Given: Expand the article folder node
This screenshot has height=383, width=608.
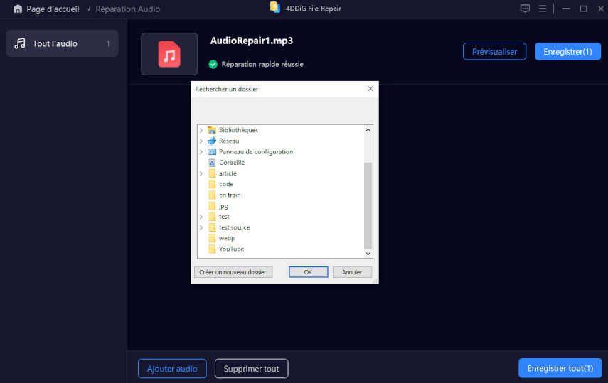Looking at the screenshot, I should (201, 173).
